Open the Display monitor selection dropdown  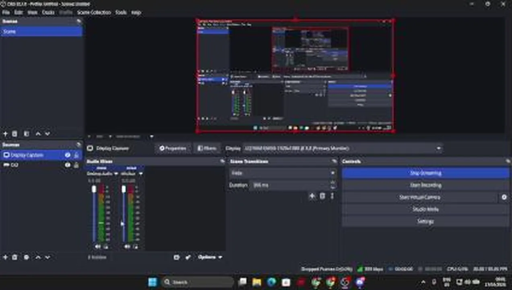coord(343,148)
